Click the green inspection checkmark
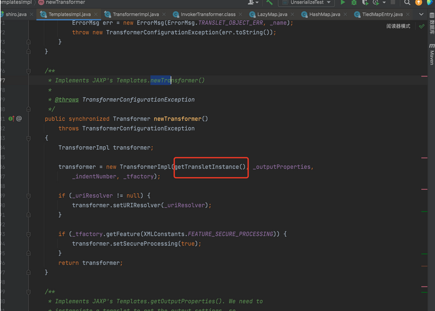 coord(422,26)
